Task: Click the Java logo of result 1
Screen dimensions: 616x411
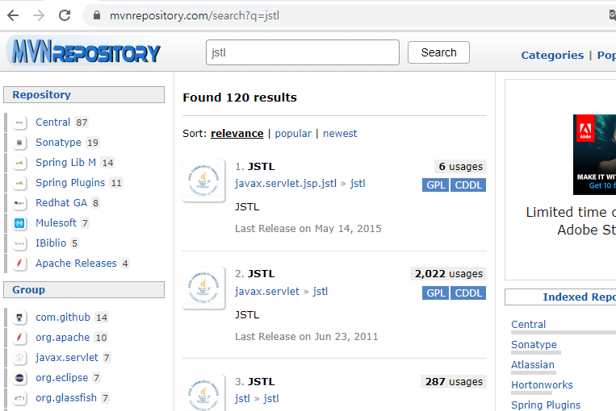Action: (203, 181)
